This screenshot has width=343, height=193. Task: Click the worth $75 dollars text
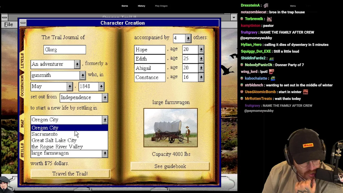[50, 163]
